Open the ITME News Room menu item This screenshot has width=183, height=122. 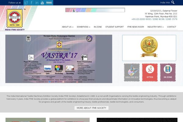[135, 27]
